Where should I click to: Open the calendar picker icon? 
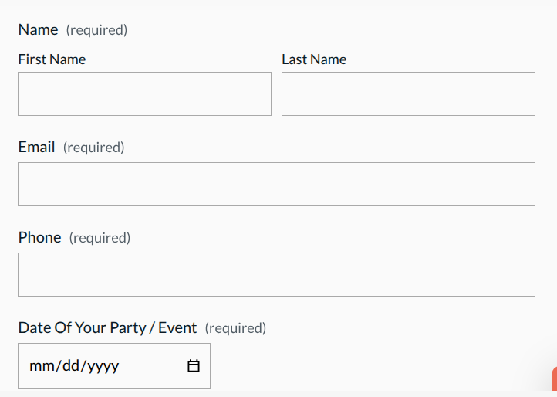click(x=194, y=366)
